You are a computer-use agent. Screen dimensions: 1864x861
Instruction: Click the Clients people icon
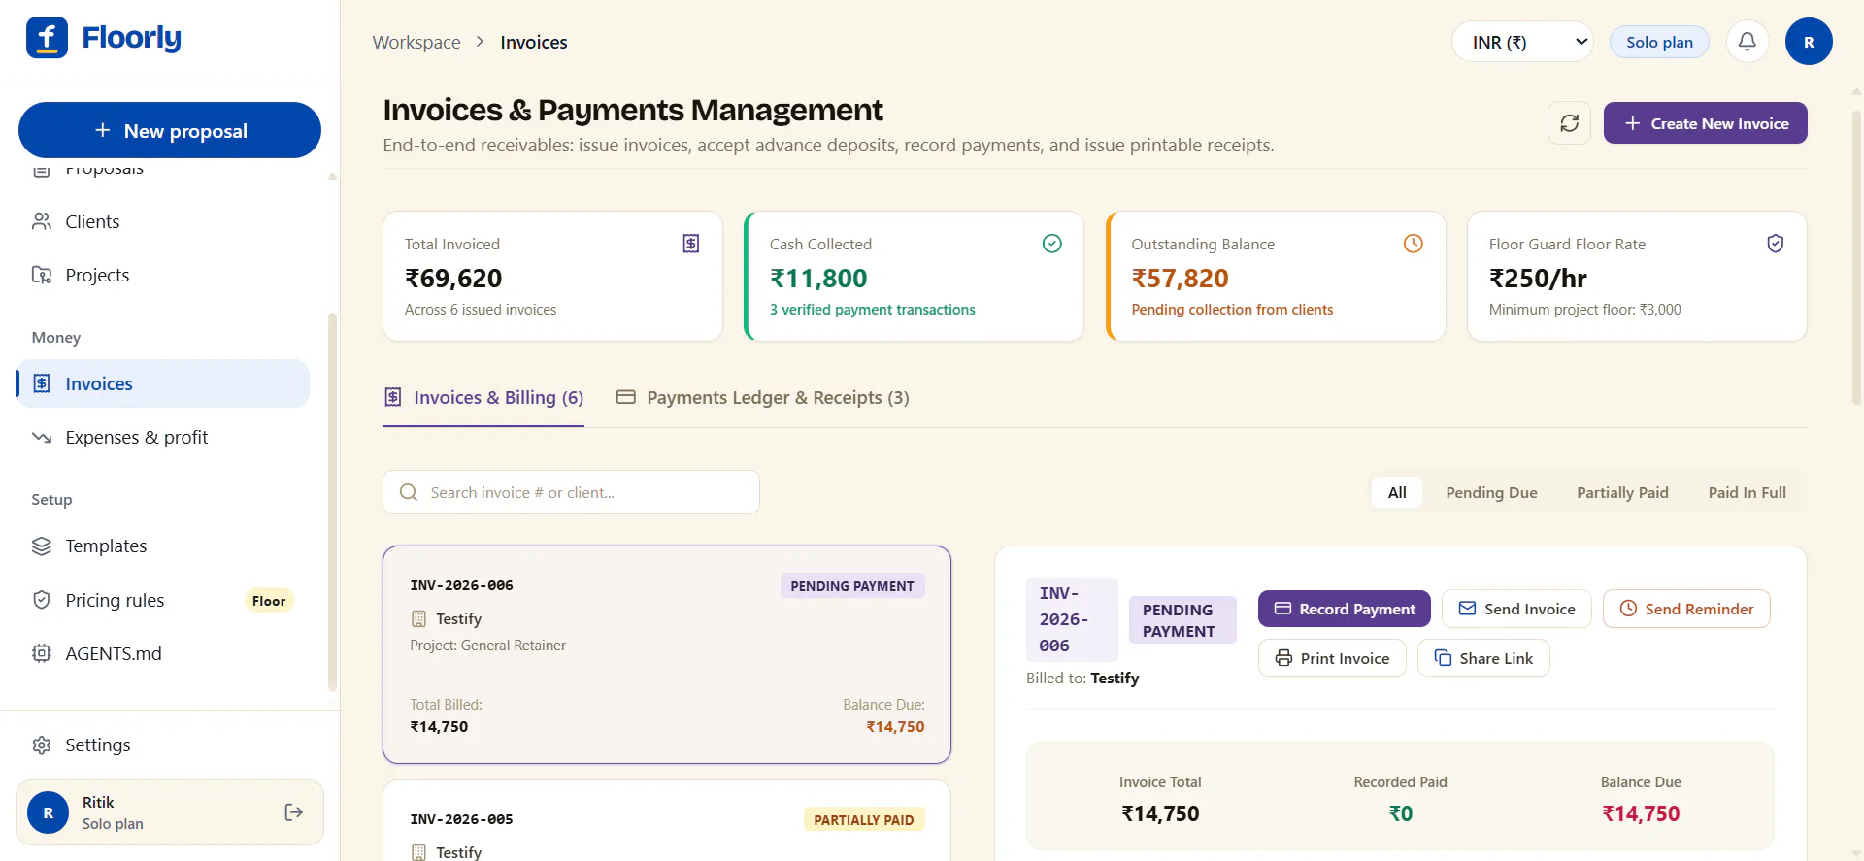click(x=42, y=221)
